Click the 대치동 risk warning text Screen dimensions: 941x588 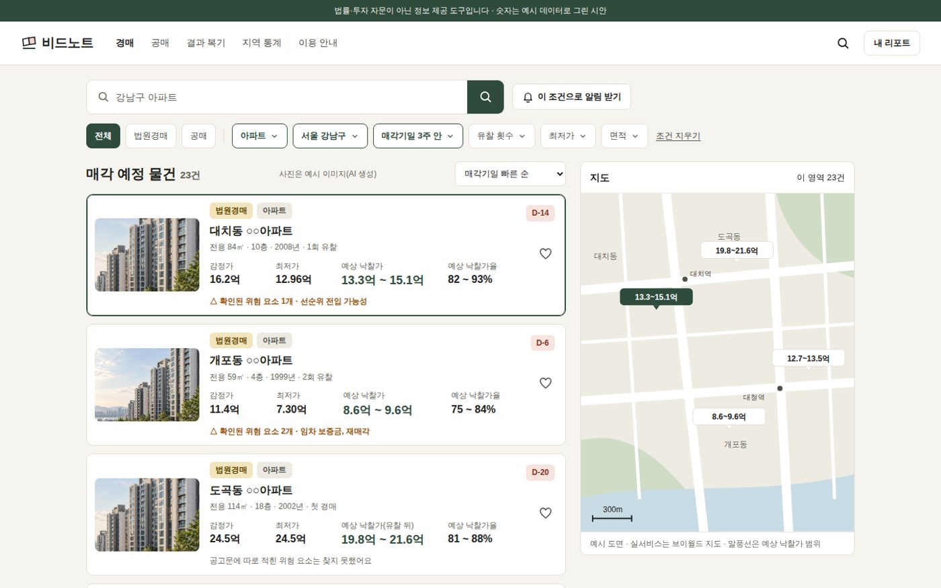click(x=288, y=301)
